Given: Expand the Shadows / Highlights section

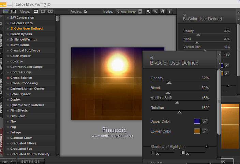Looking at the screenshot, I should tap(207, 147).
